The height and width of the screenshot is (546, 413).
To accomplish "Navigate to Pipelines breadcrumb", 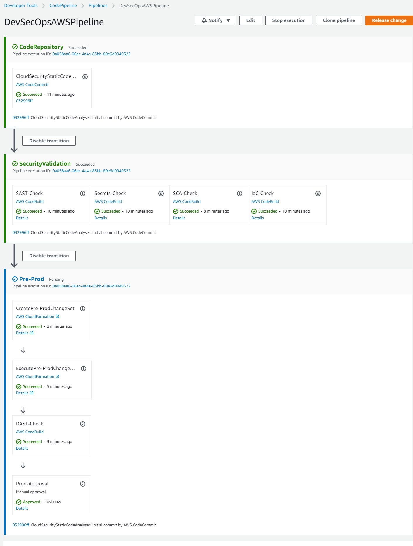I will pyautogui.click(x=98, y=6).
